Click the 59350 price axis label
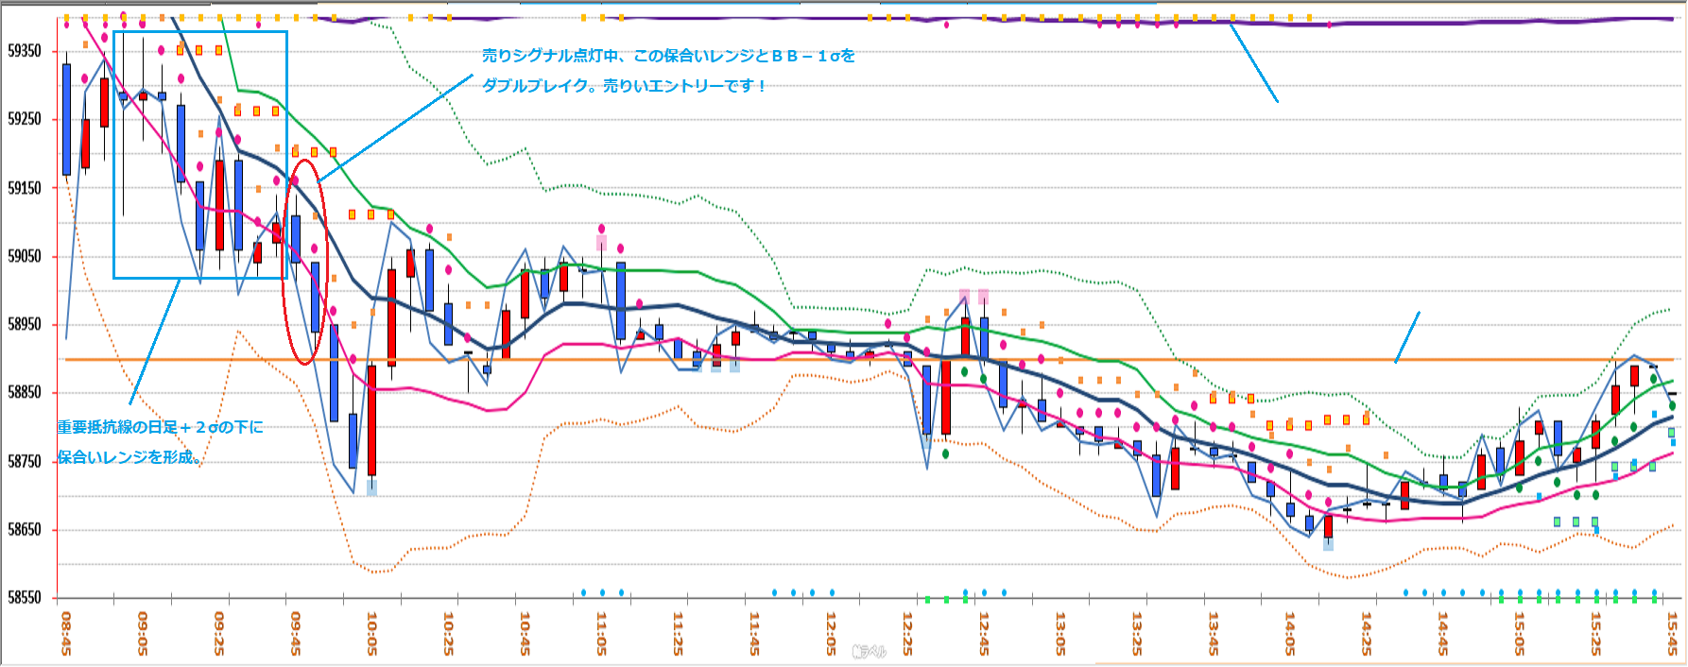 pos(25,51)
